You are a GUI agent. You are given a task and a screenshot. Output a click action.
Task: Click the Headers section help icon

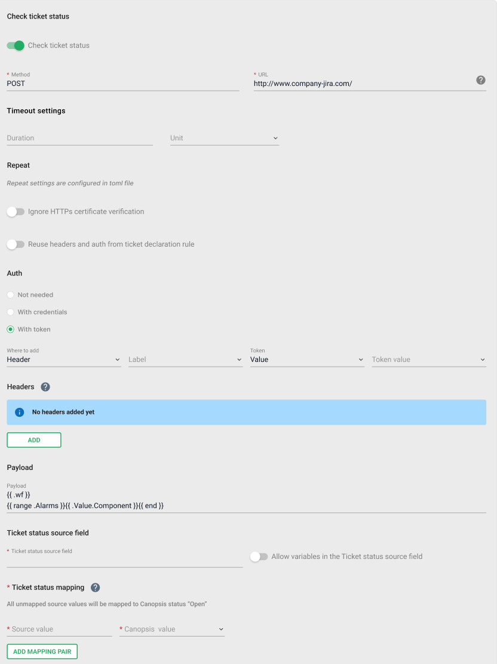tap(45, 386)
